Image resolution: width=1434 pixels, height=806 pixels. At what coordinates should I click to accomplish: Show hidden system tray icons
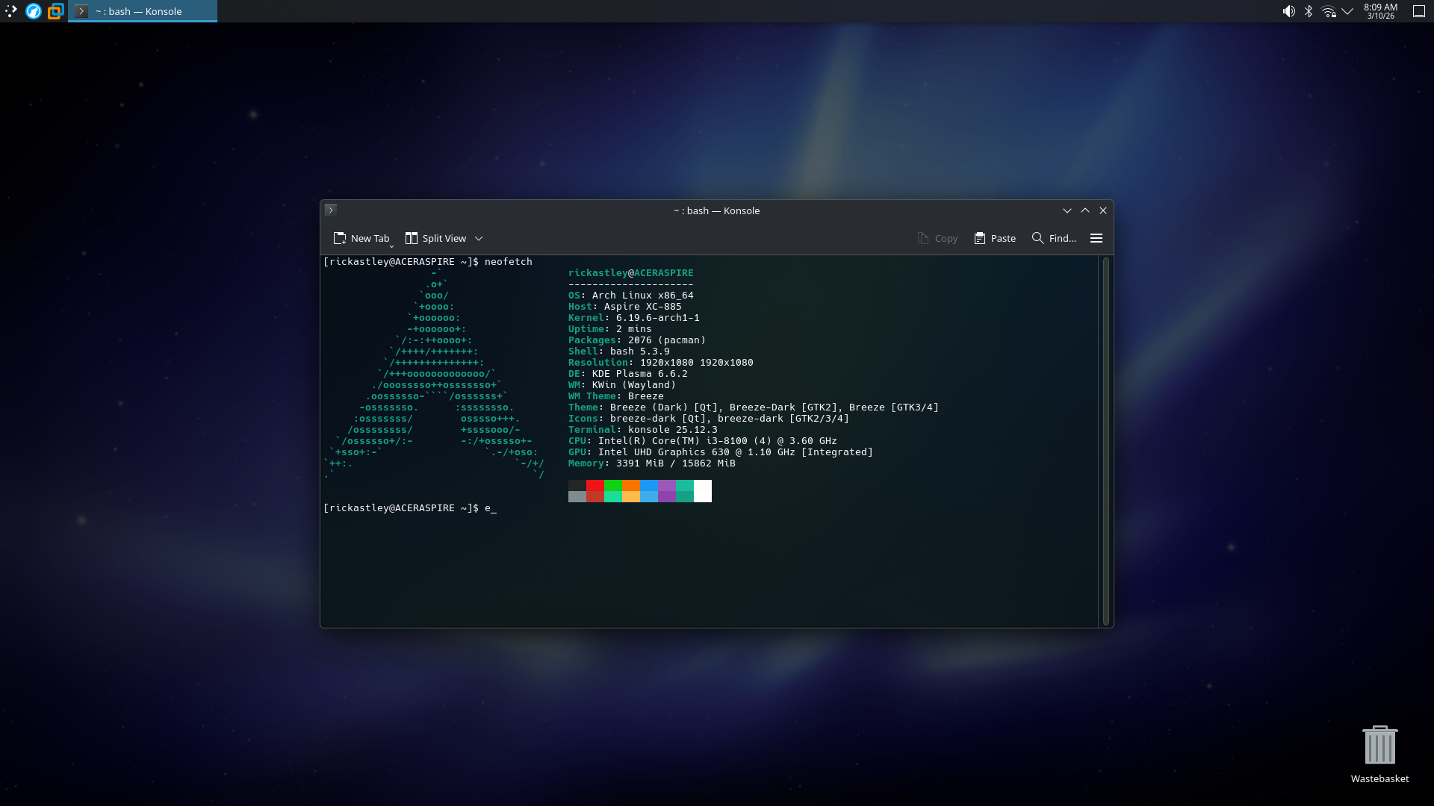coord(1347,11)
